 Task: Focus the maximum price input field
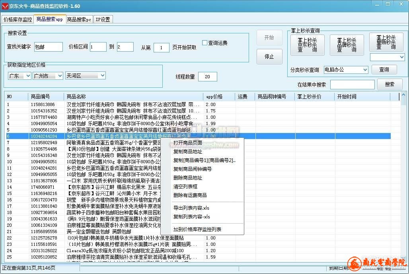click(x=125, y=47)
